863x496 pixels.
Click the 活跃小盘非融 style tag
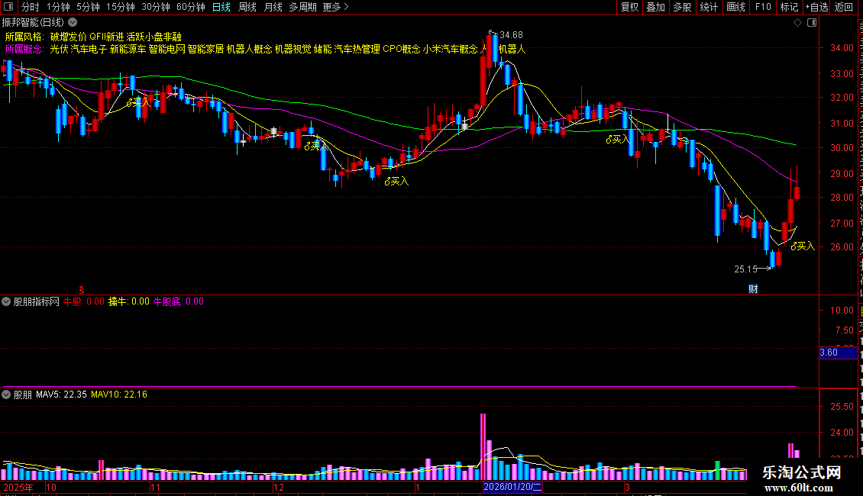click(x=154, y=37)
